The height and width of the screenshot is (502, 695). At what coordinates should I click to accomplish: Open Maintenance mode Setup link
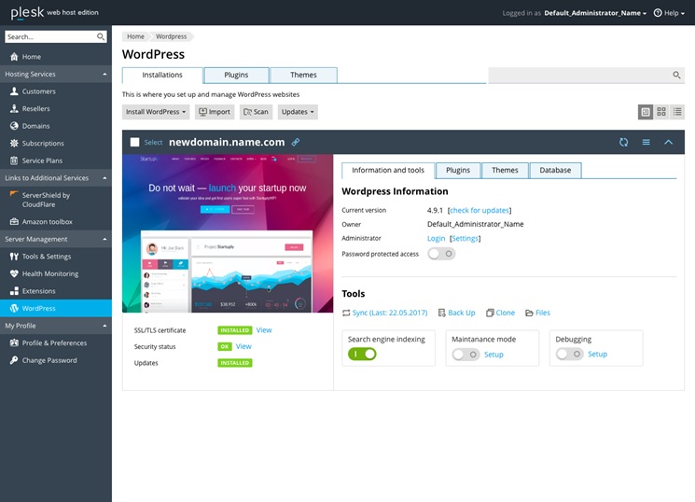[493, 355]
